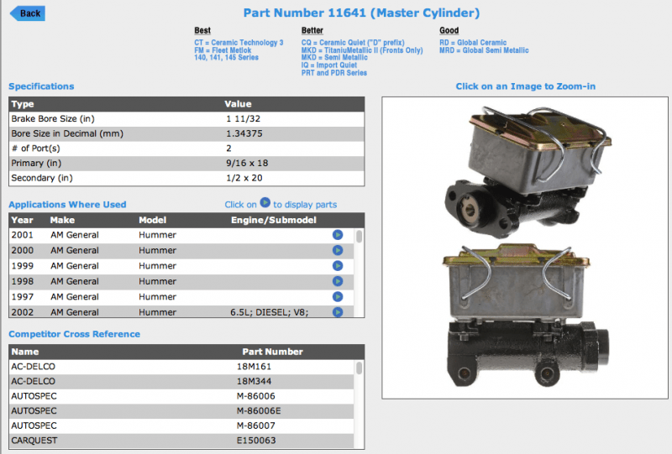Click the Value column header in Specifications
672x454 pixels.
(x=238, y=104)
